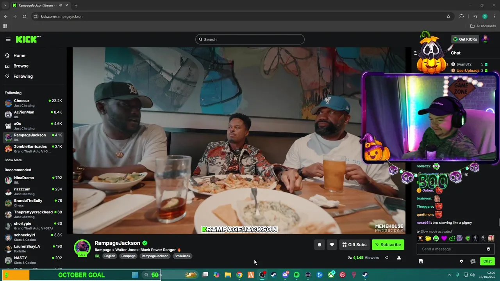Click the address bar URL
Image resolution: width=500 pixels, height=281 pixels.
62,16
